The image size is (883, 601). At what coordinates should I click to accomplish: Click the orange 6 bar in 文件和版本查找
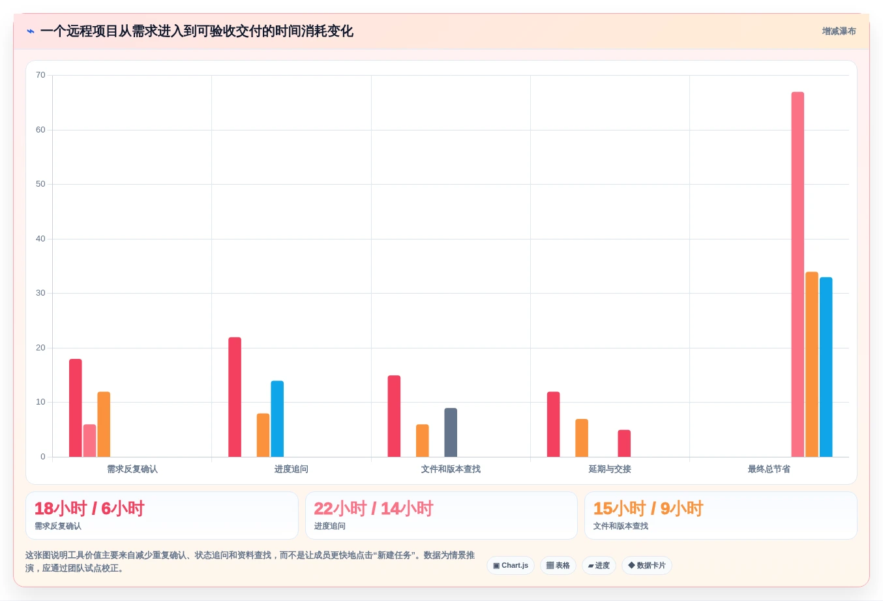coord(423,440)
